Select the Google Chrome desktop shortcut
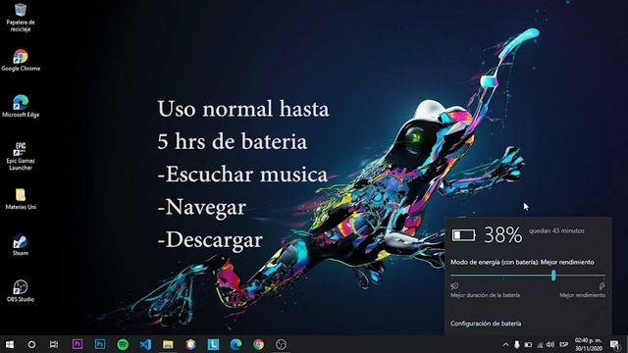 [21, 60]
